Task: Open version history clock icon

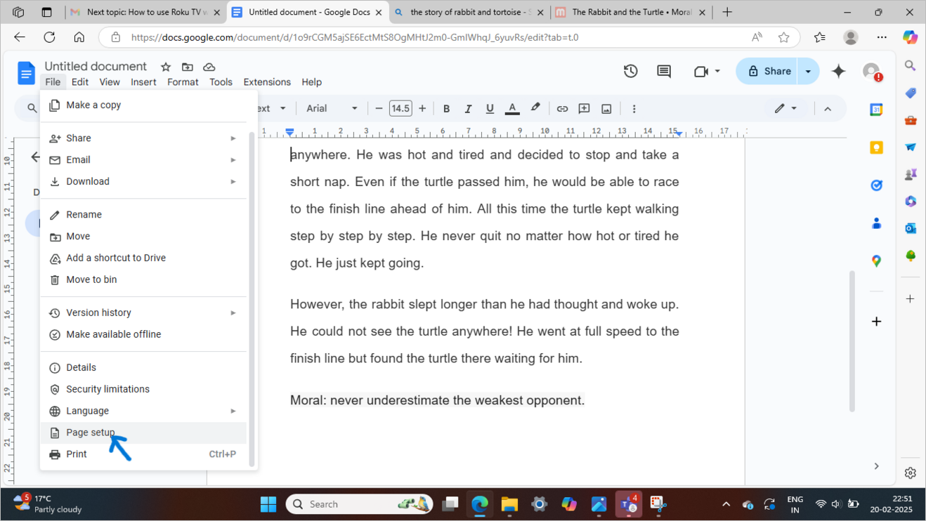Action: click(630, 71)
